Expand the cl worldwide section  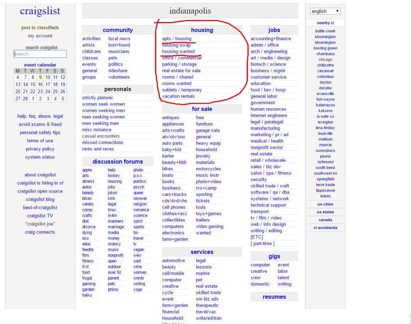(325, 228)
